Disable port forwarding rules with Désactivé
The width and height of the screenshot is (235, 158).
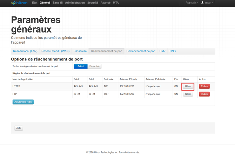(94, 66)
